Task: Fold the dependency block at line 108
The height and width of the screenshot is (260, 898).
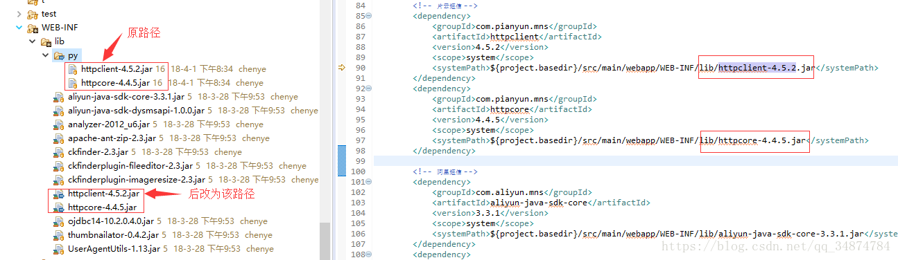Action: click(368, 254)
